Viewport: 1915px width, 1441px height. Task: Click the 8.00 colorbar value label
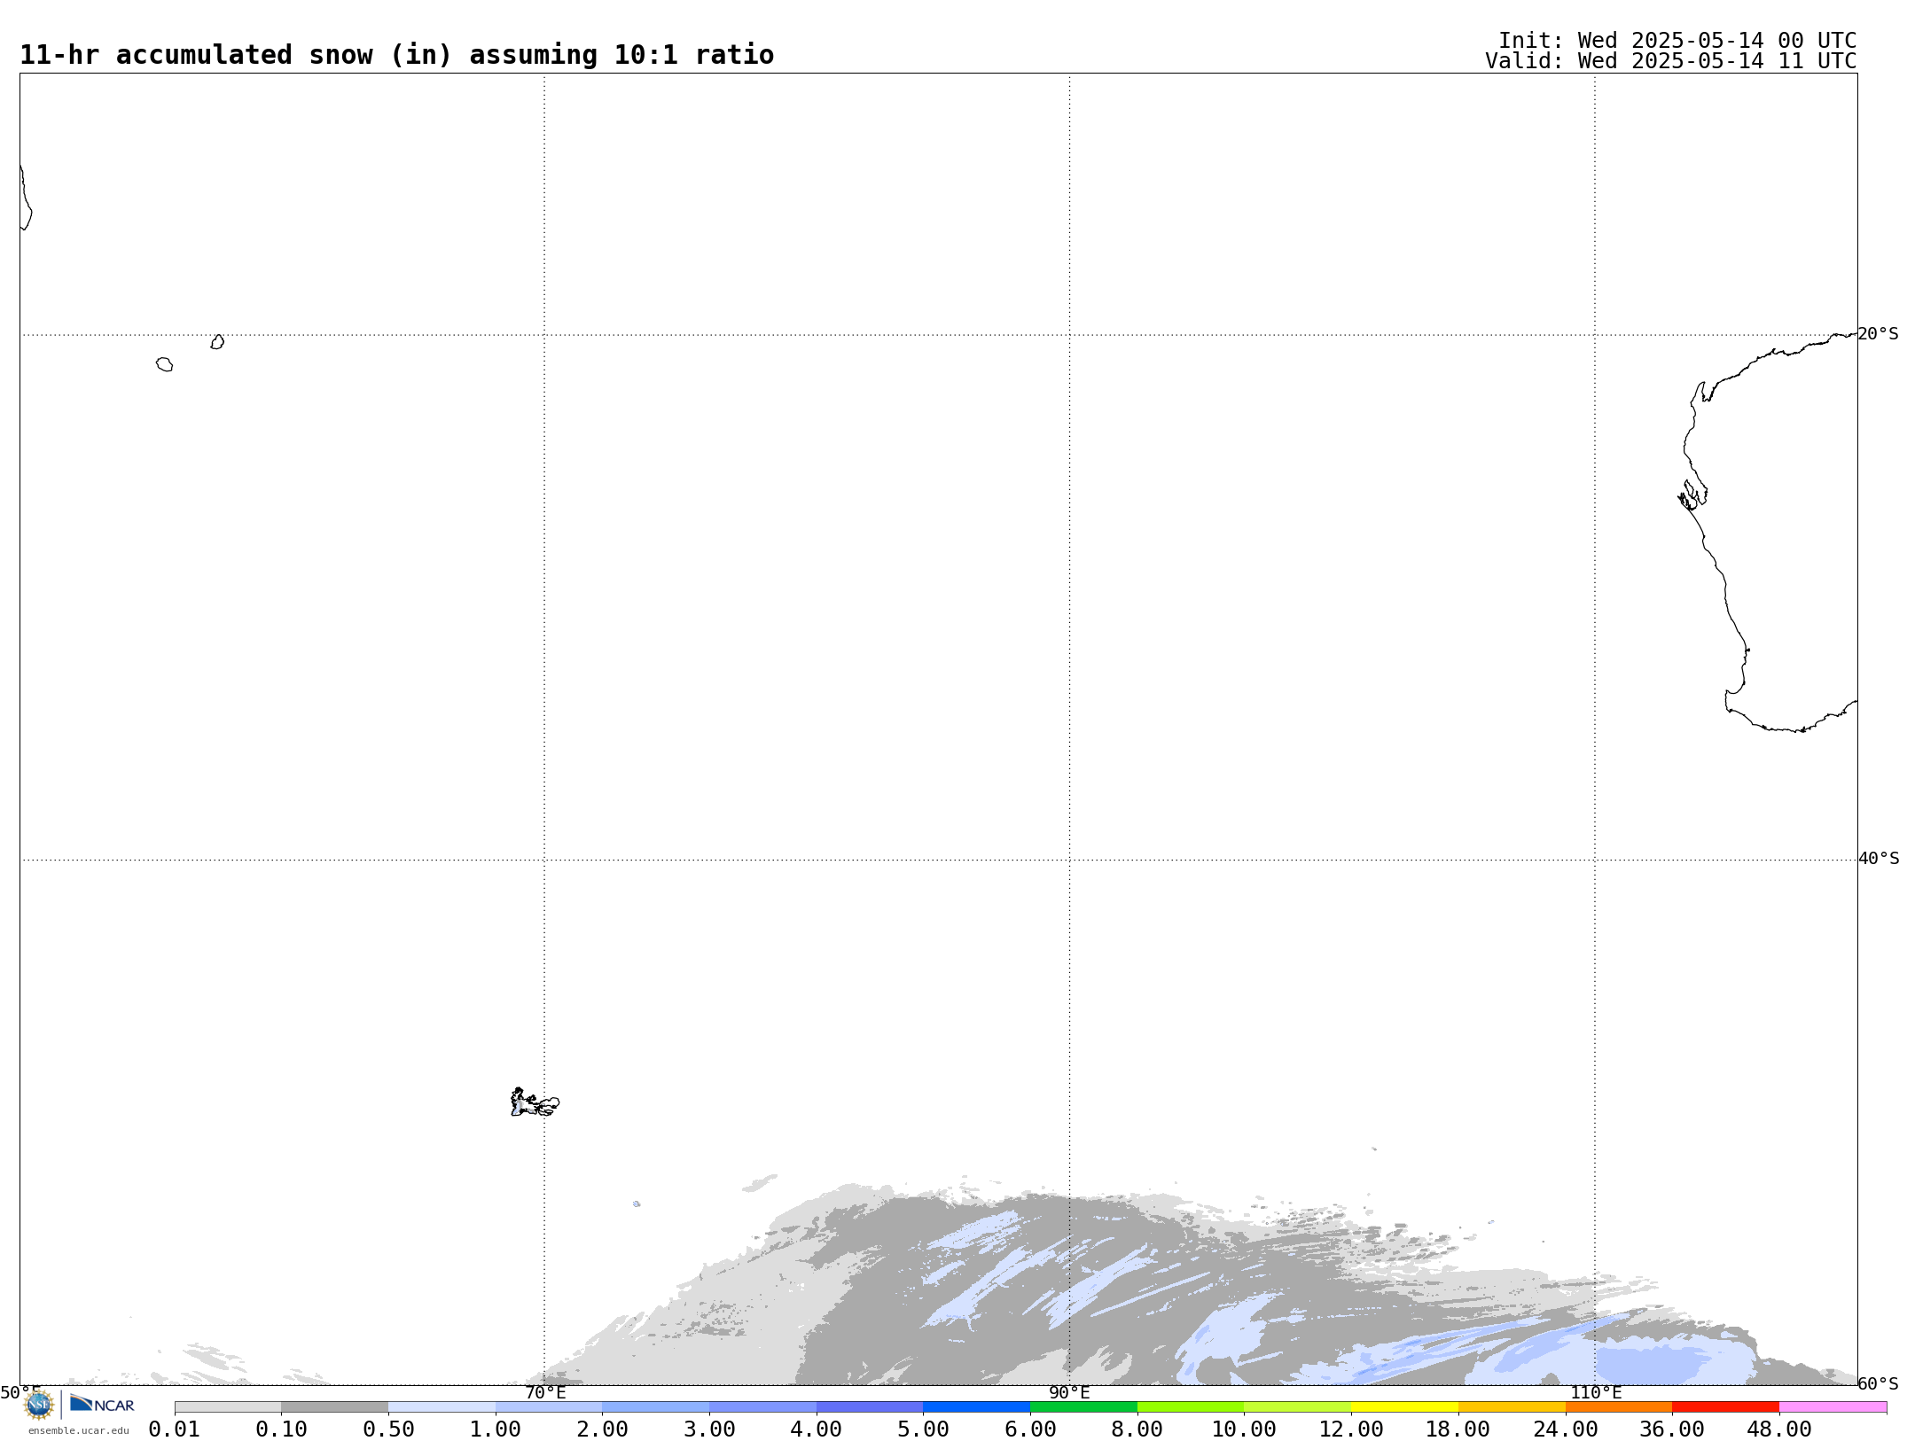point(1137,1429)
